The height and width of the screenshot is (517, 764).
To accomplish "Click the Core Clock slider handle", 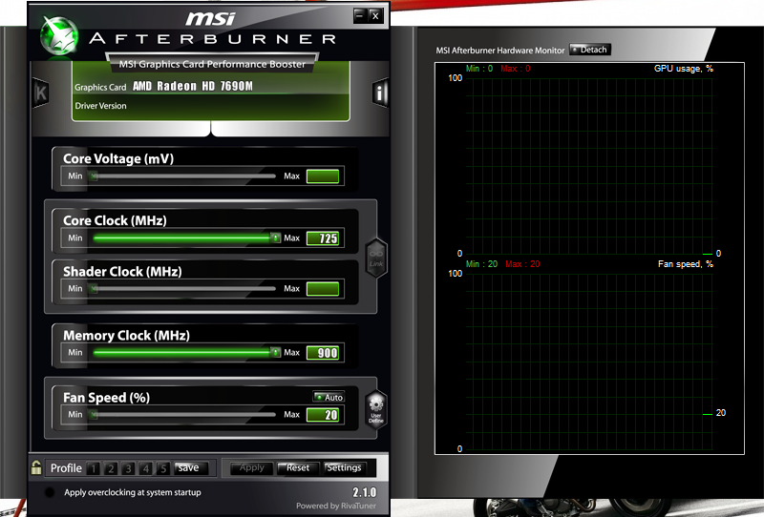I will [x=276, y=238].
